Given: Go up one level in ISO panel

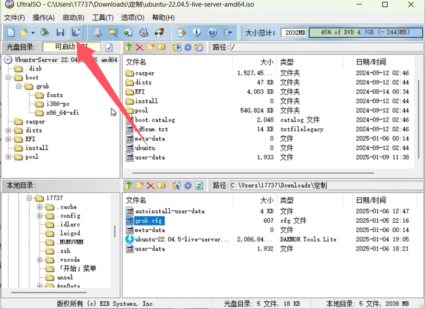Looking at the screenshot, I should [x=129, y=47].
